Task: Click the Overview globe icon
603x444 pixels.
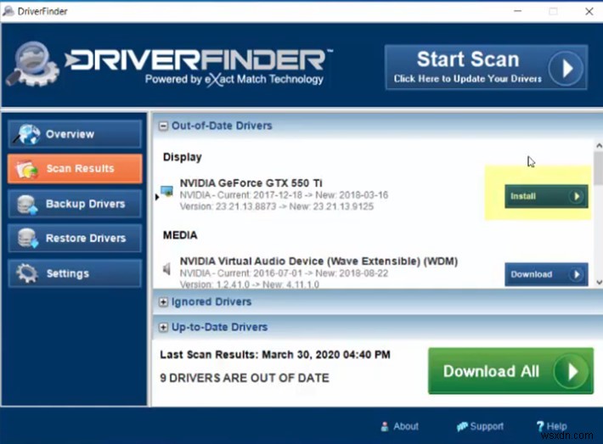Action: click(27, 134)
